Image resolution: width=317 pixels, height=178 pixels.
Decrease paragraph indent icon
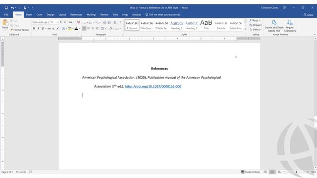pos(105,22)
